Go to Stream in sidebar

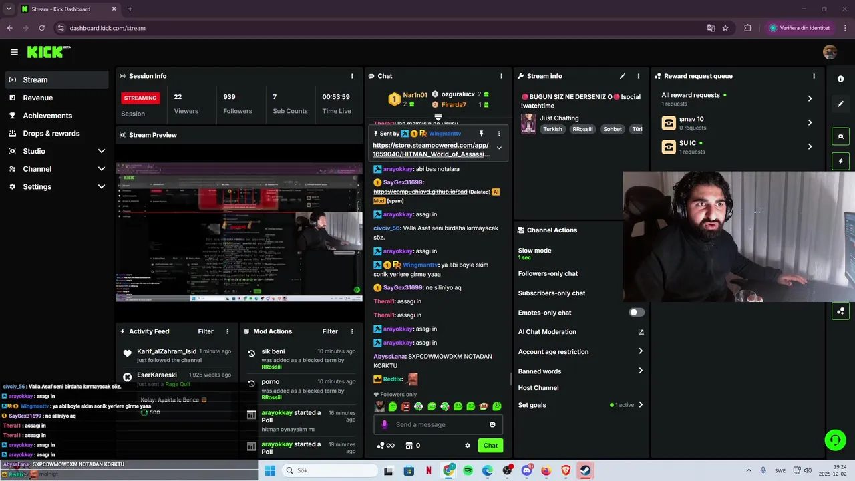click(57, 79)
